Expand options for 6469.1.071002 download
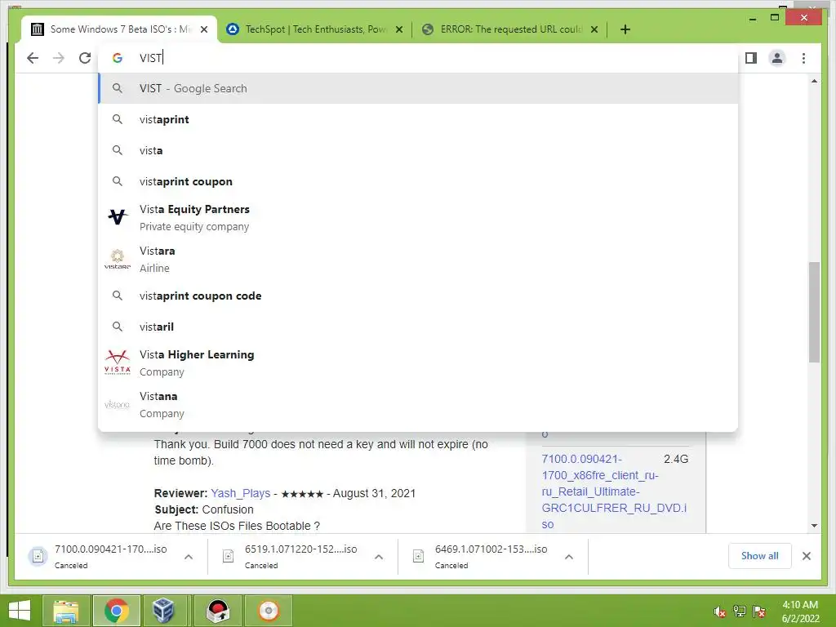This screenshot has width=836, height=627. tap(569, 557)
